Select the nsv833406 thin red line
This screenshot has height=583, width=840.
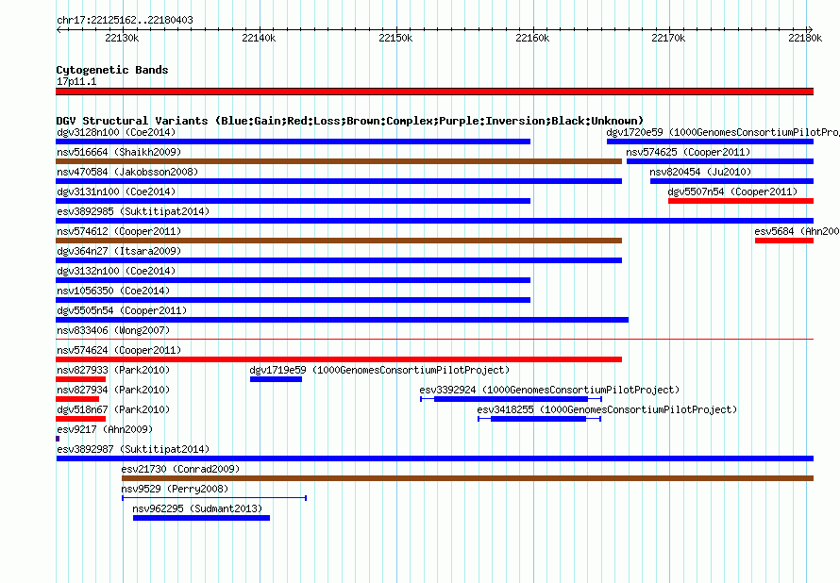coord(434,339)
